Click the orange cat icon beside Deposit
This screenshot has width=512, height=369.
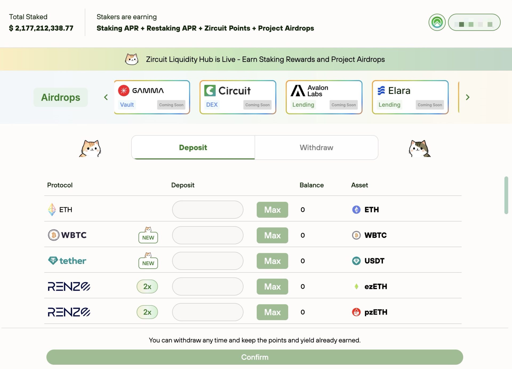tap(90, 148)
